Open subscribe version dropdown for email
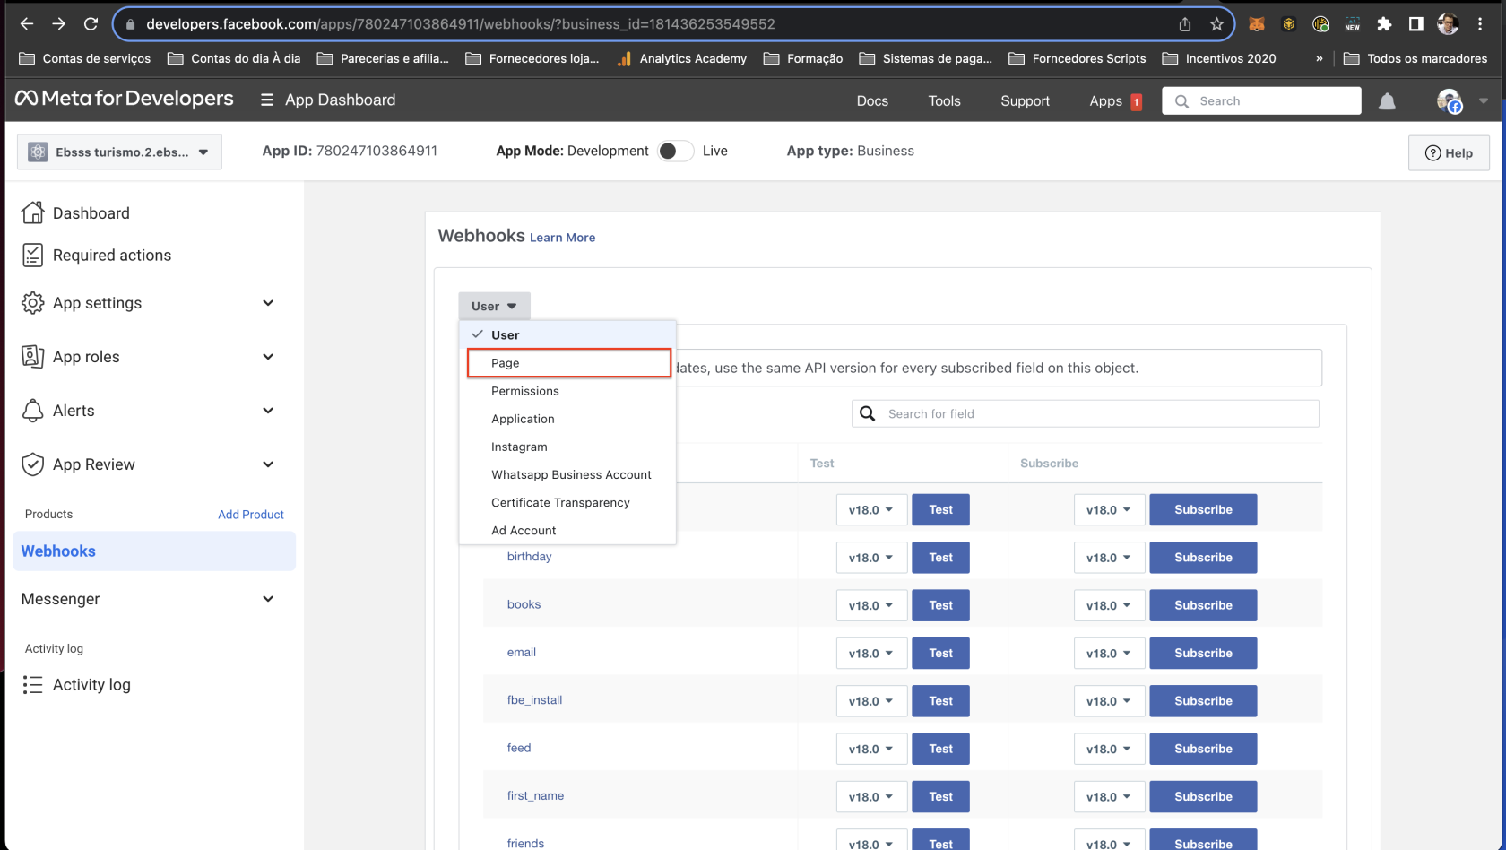This screenshot has width=1506, height=850. (x=1109, y=654)
